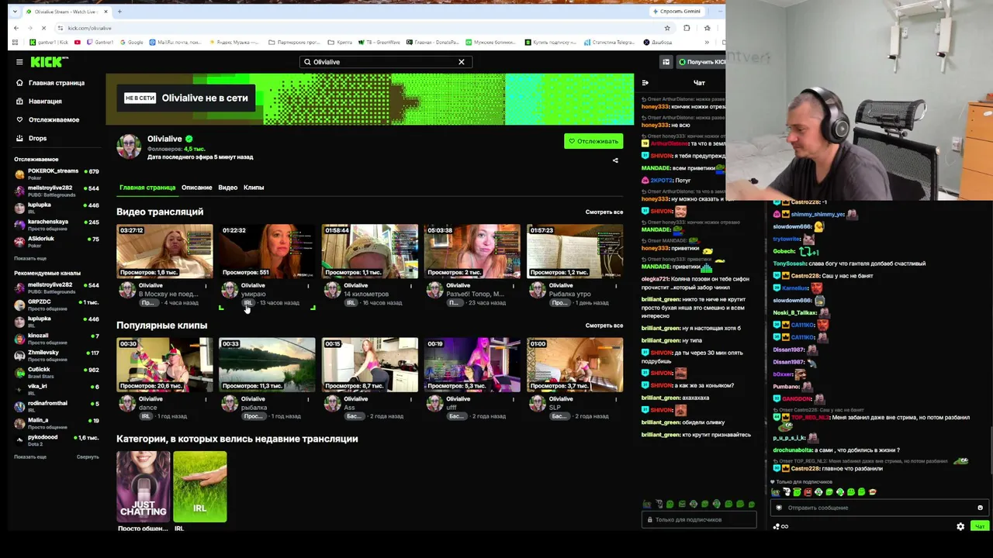993x558 pixels.
Task: Switch to the Описание tab
Action: [x=197, y=188]
